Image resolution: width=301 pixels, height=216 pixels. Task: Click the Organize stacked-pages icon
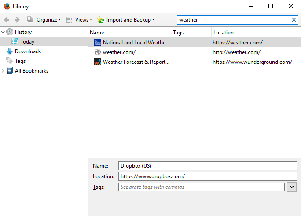click(x=30, y=20)
